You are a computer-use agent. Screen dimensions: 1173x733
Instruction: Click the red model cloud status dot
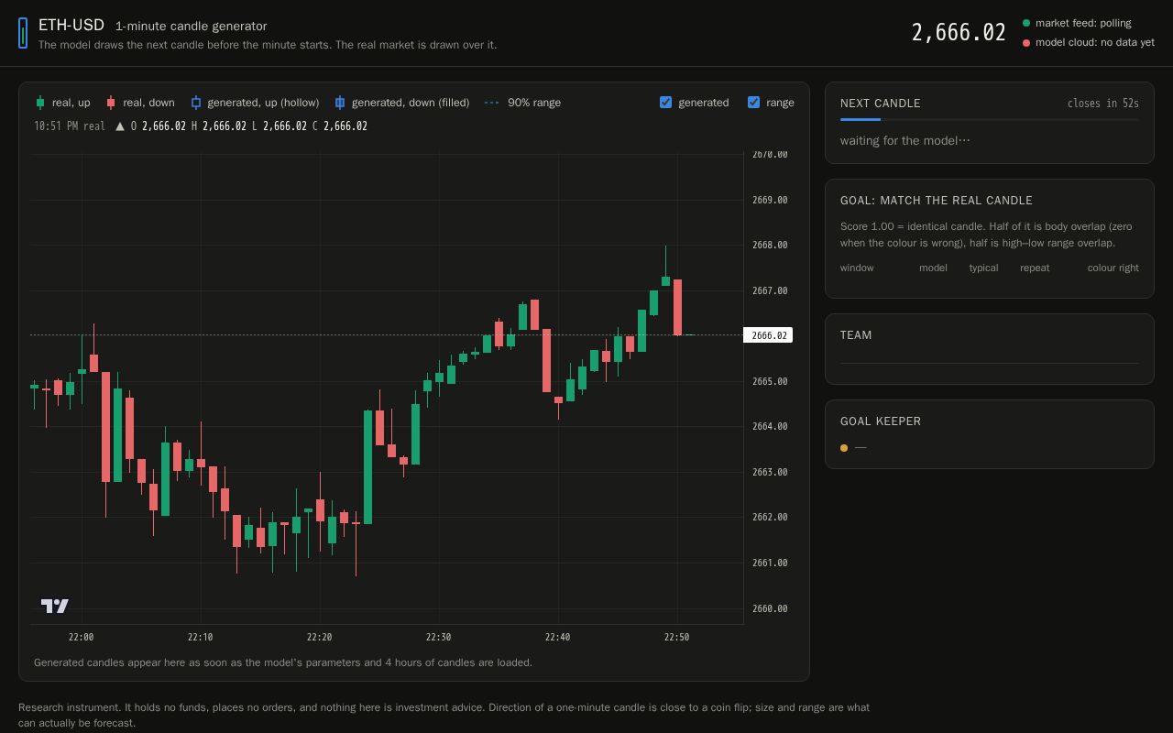point(1026,43)
